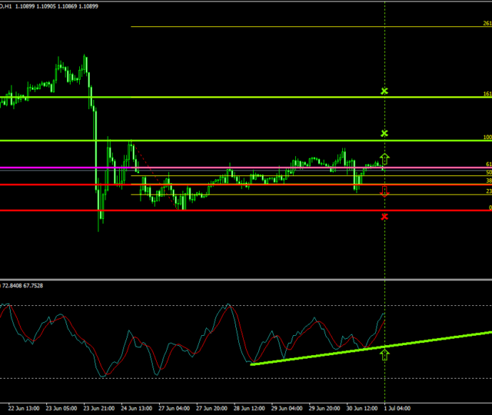Select the upper green X marker near level 161

[x=384, y=91]
